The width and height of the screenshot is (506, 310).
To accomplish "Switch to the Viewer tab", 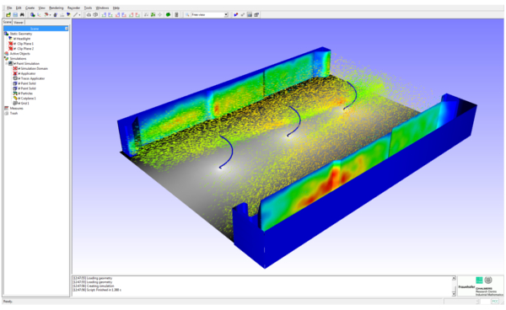I will point(19,22).
